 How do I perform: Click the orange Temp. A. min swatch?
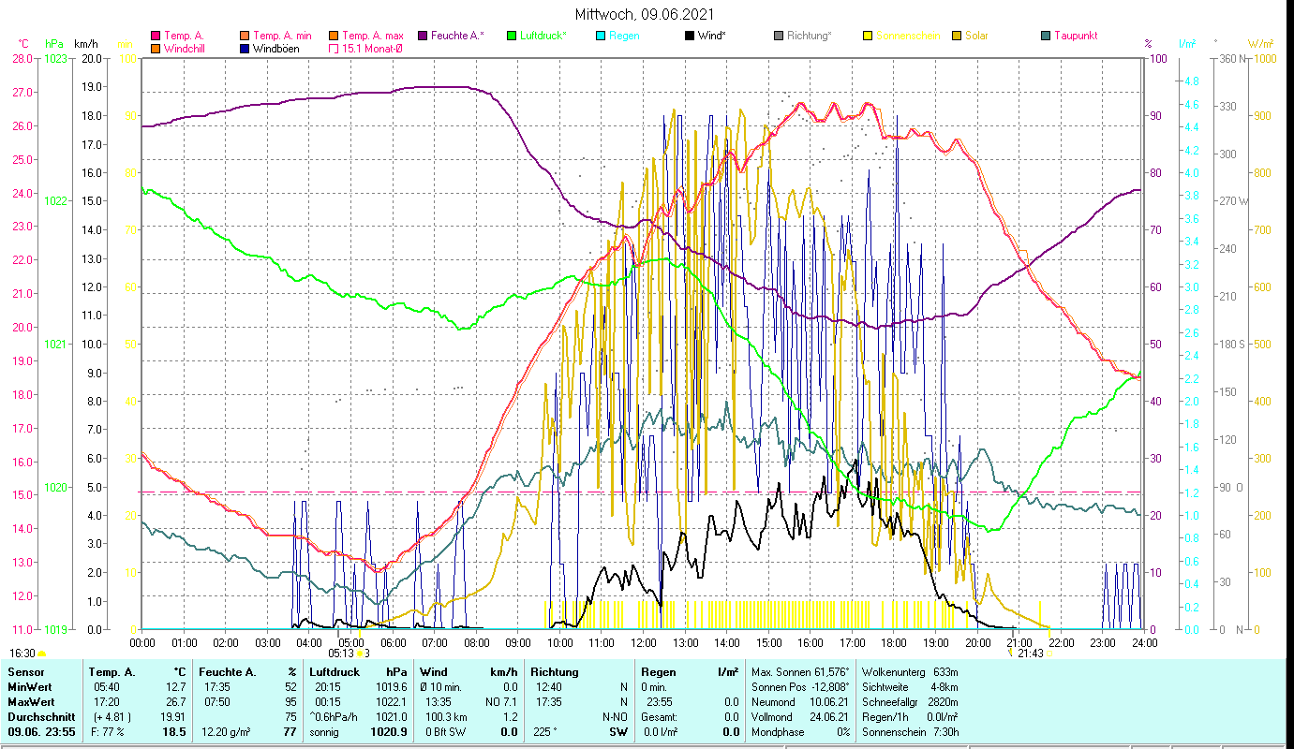pyautogui.click(x=245, y=36)
